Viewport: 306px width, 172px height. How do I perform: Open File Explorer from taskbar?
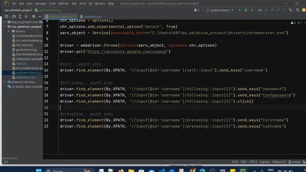coord(131,171)
